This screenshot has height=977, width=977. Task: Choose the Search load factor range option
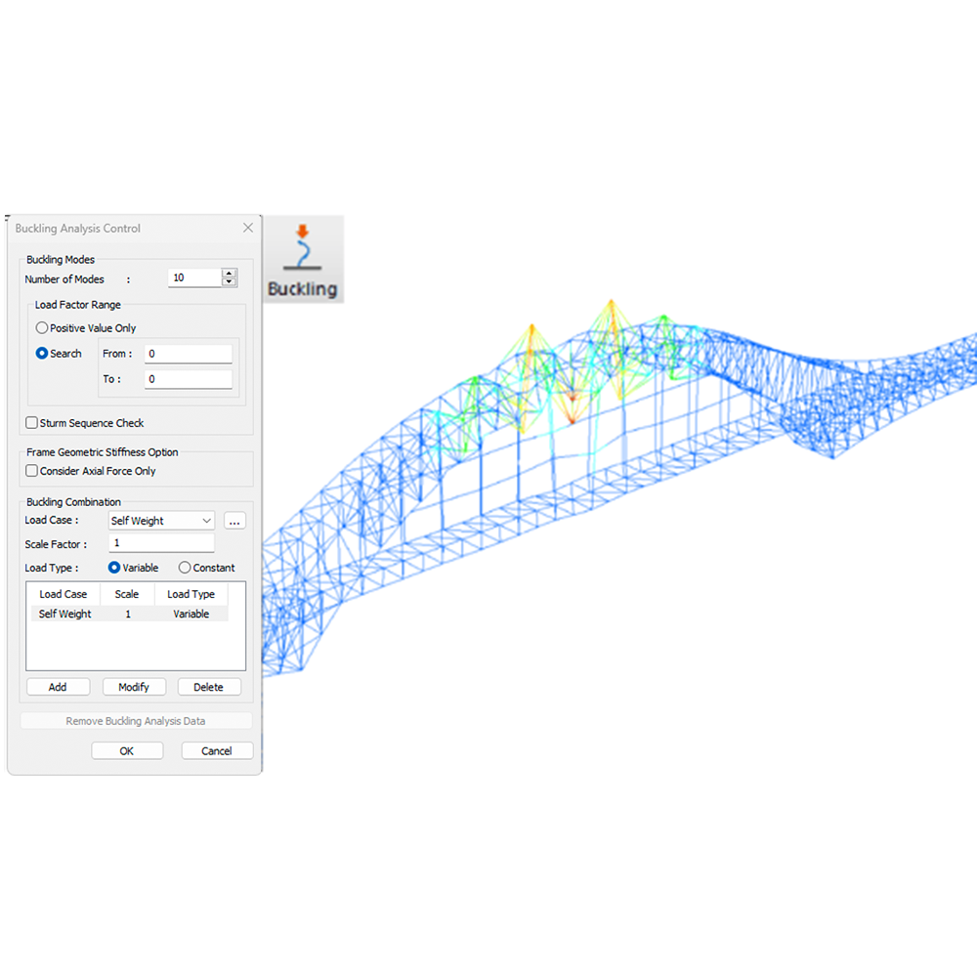coord(42,354)
